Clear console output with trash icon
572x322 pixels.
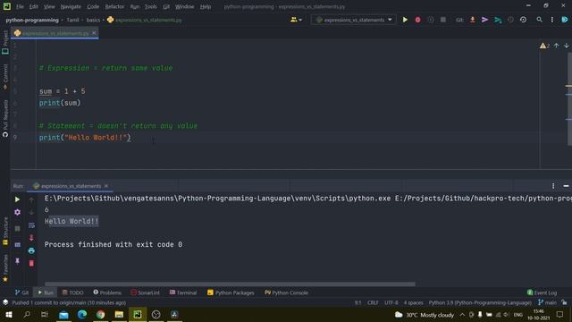(x=31, y=263)
